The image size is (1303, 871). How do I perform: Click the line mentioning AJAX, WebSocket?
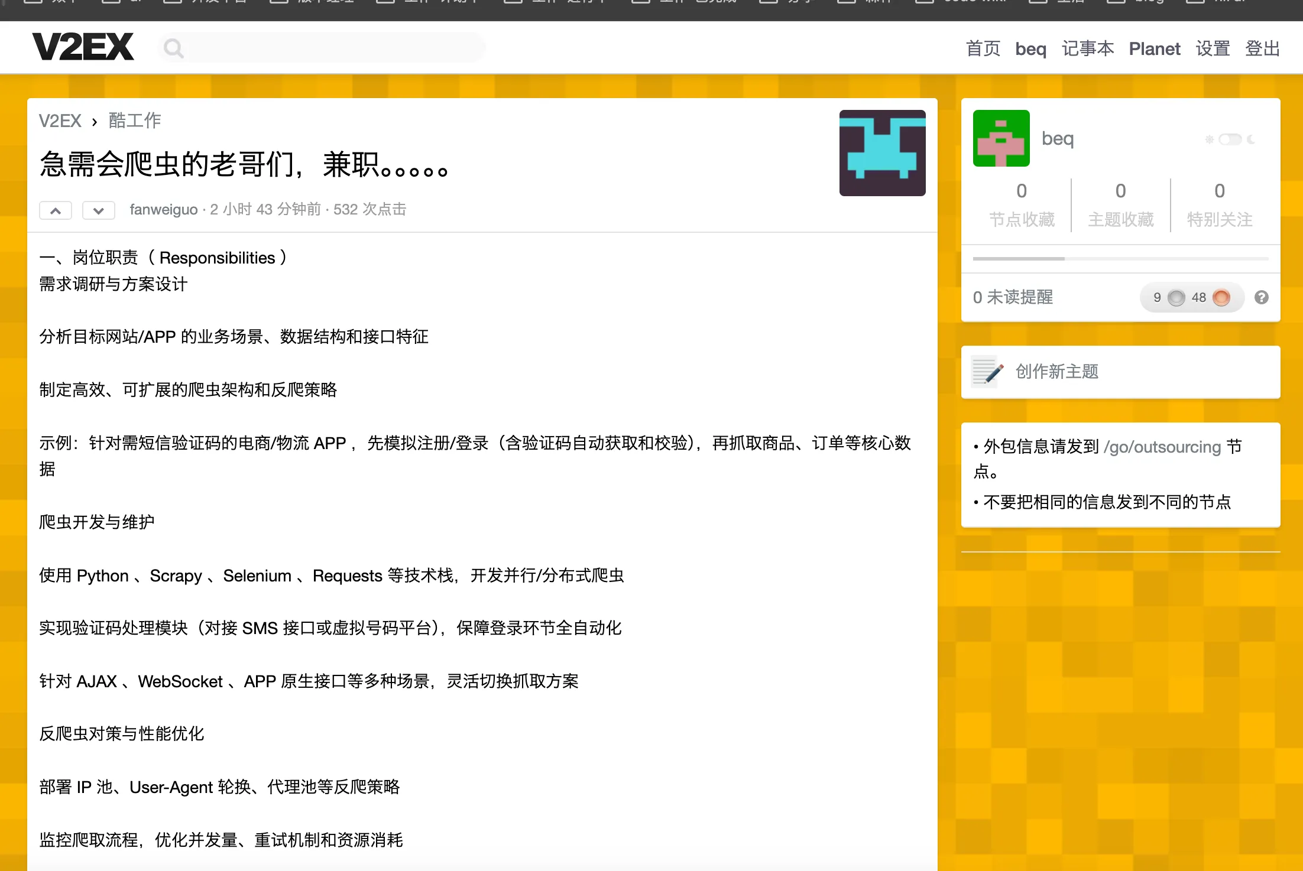tap(309, 681)
